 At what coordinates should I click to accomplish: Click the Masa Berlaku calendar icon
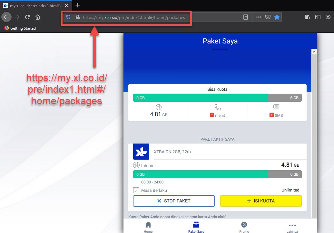136,190
